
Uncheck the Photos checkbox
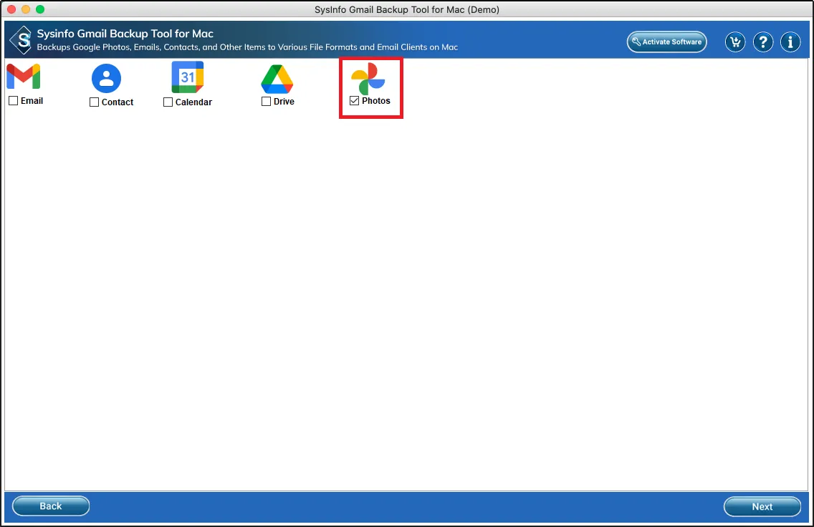click(354, 101)
